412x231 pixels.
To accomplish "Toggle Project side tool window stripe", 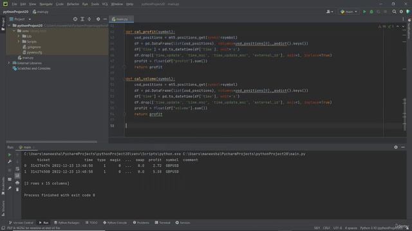I will point(3,24).
